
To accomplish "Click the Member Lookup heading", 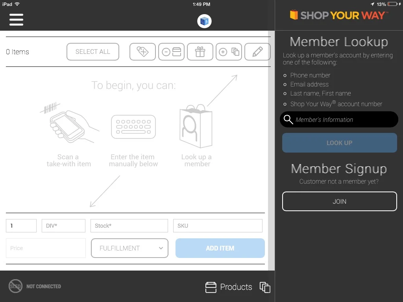I will point(339,42).
